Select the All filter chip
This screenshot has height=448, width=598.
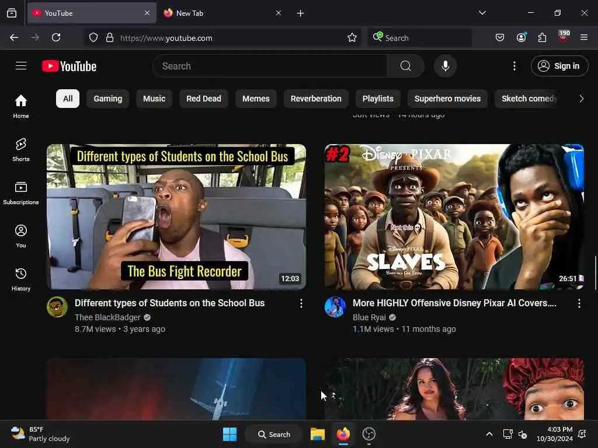coord(68,99)
